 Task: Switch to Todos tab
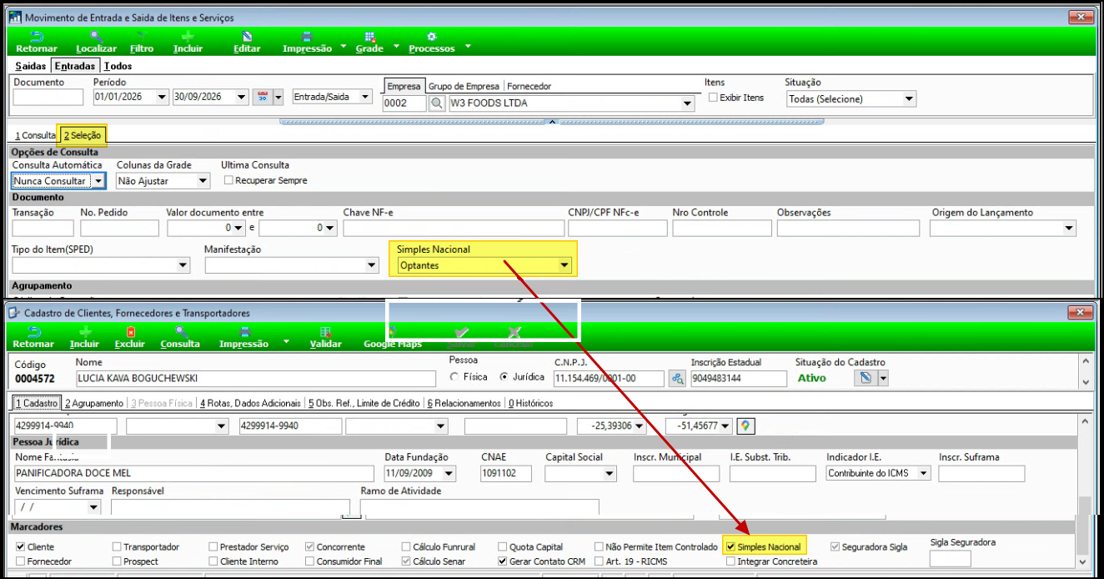[118, 66]
